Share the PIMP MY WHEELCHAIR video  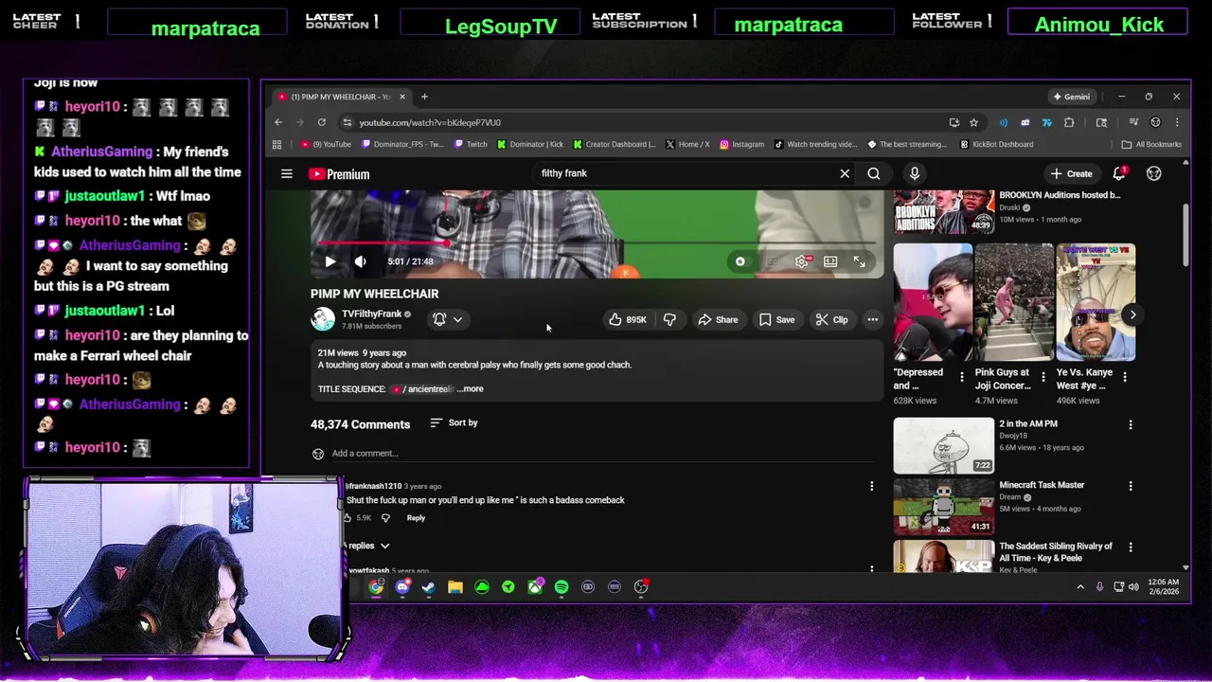tap(718, 320)
